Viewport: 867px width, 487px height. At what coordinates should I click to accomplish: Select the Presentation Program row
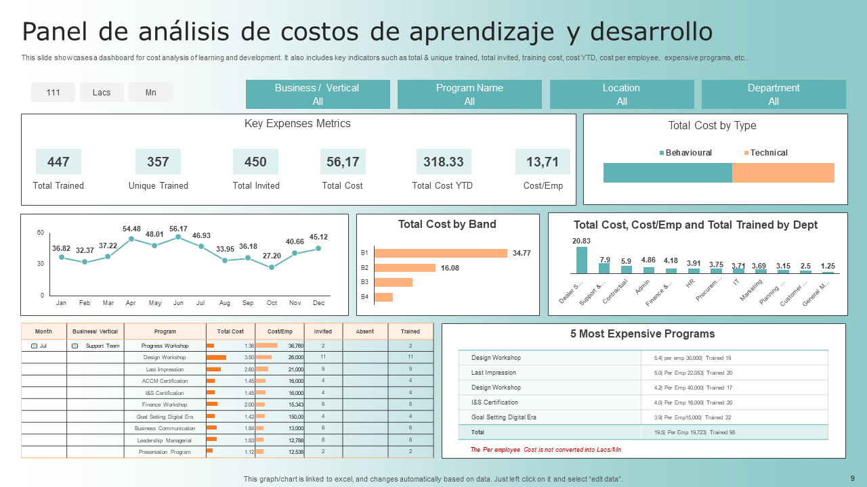[227, 452]
